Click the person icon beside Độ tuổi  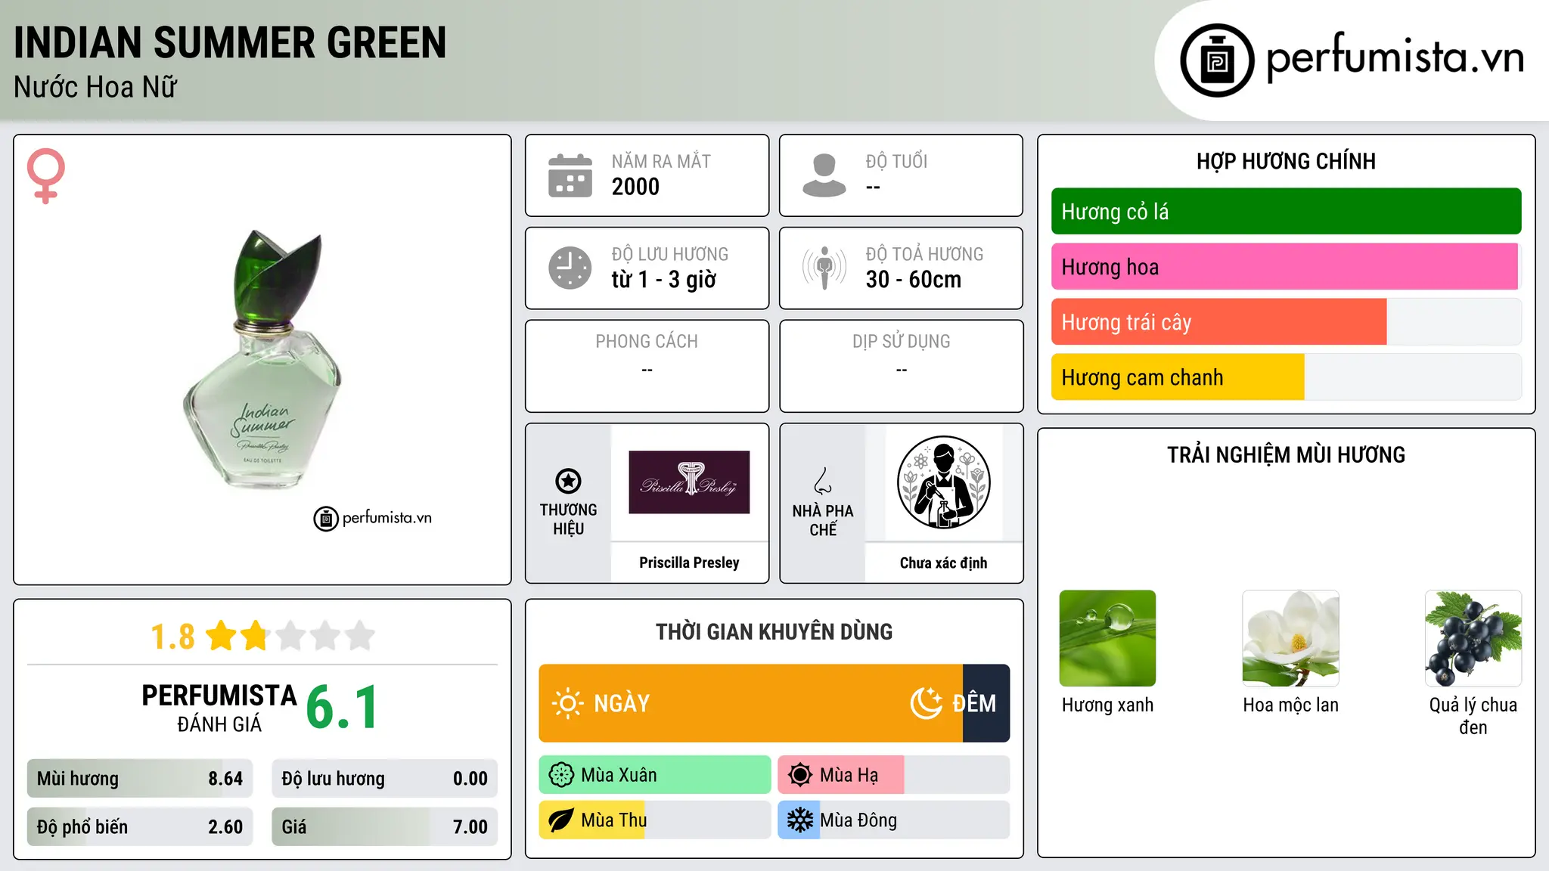click(x=824, y=175)
